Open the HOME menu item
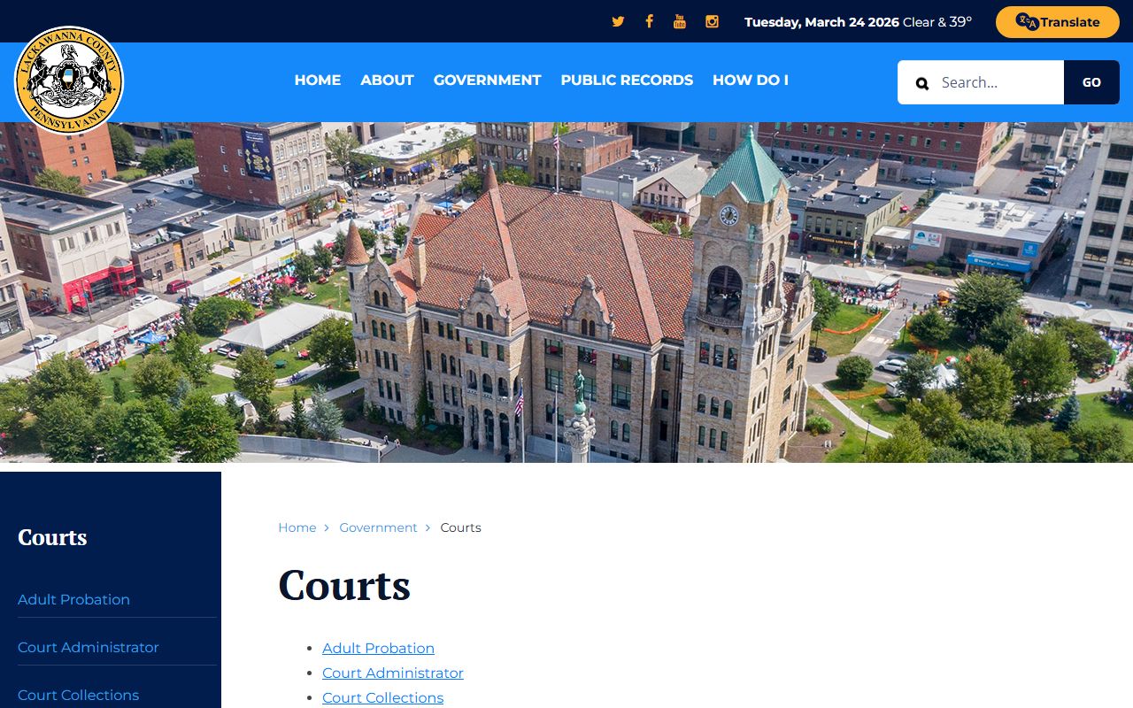Screen dimensions: 1133x708 pyautogui.click(x=317, y=80)
